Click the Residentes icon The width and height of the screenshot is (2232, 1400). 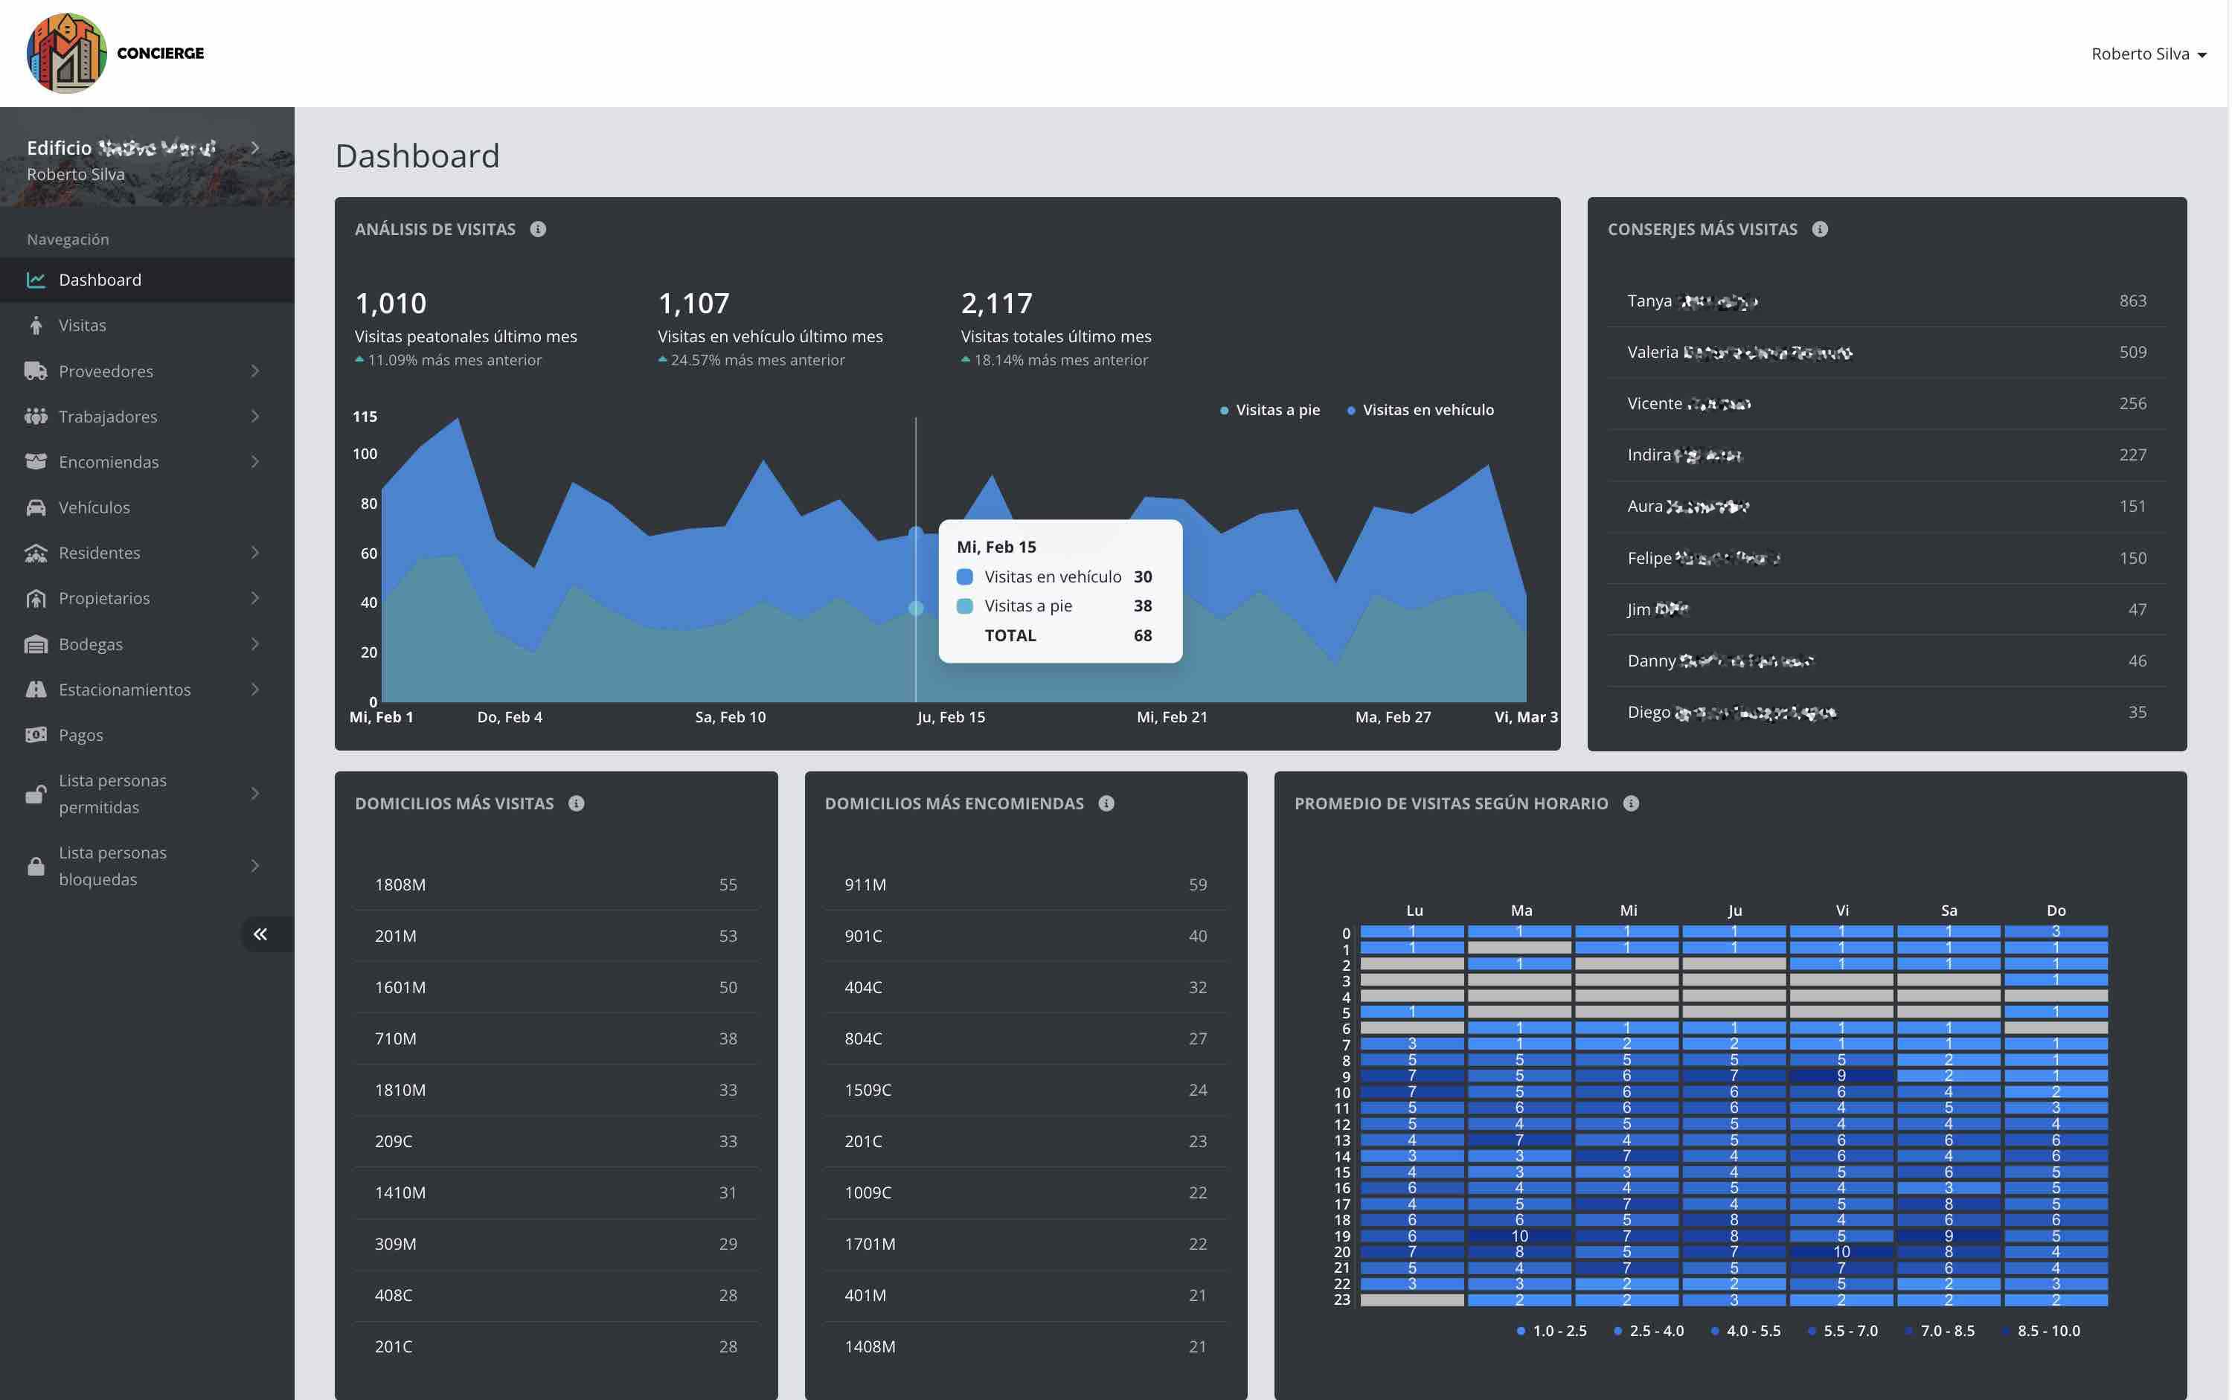pos(36,553)
